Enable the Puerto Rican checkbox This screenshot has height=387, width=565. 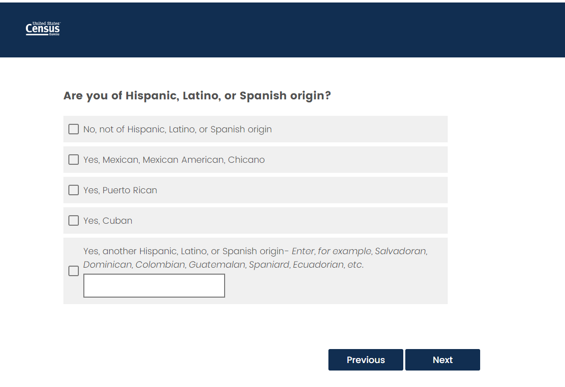pos(73,190)
